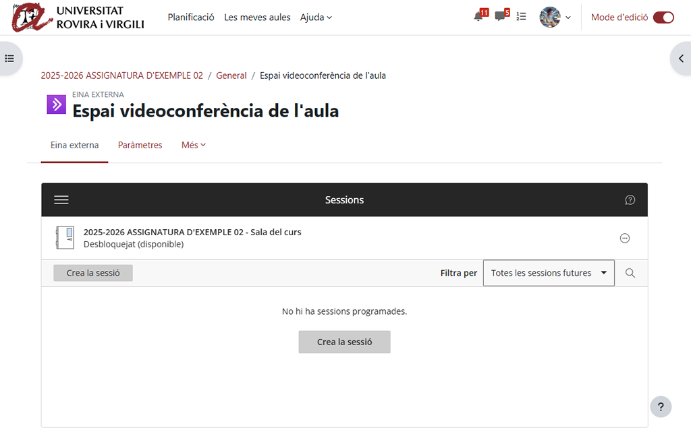Open the notifications bell showing 11 alerts
The image size is (691, 432).
tap(478, 16)
